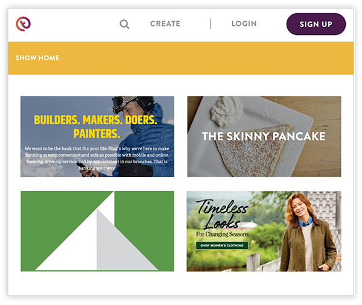
Task: Click the Timeless Looks script heading
Action: [x=222, y=214]
